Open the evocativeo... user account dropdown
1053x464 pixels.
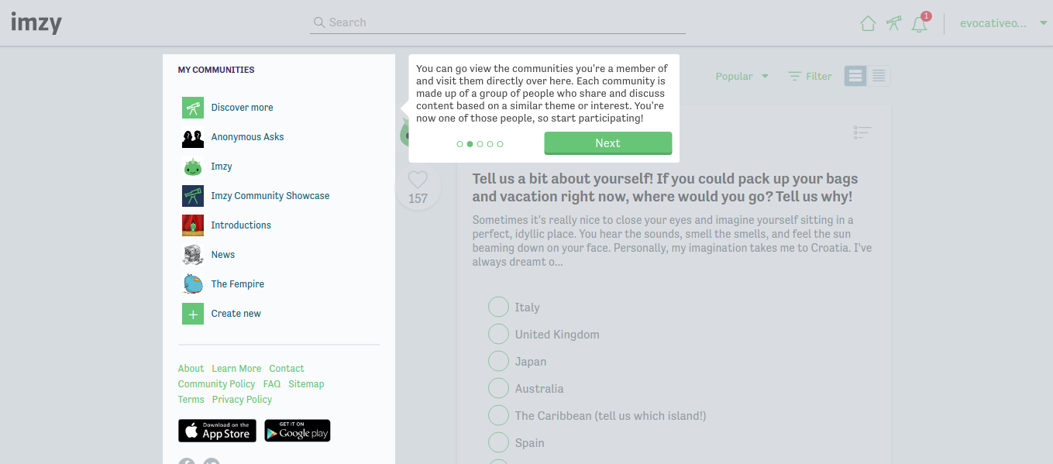pyautogui.click(x=1003, y=23)
